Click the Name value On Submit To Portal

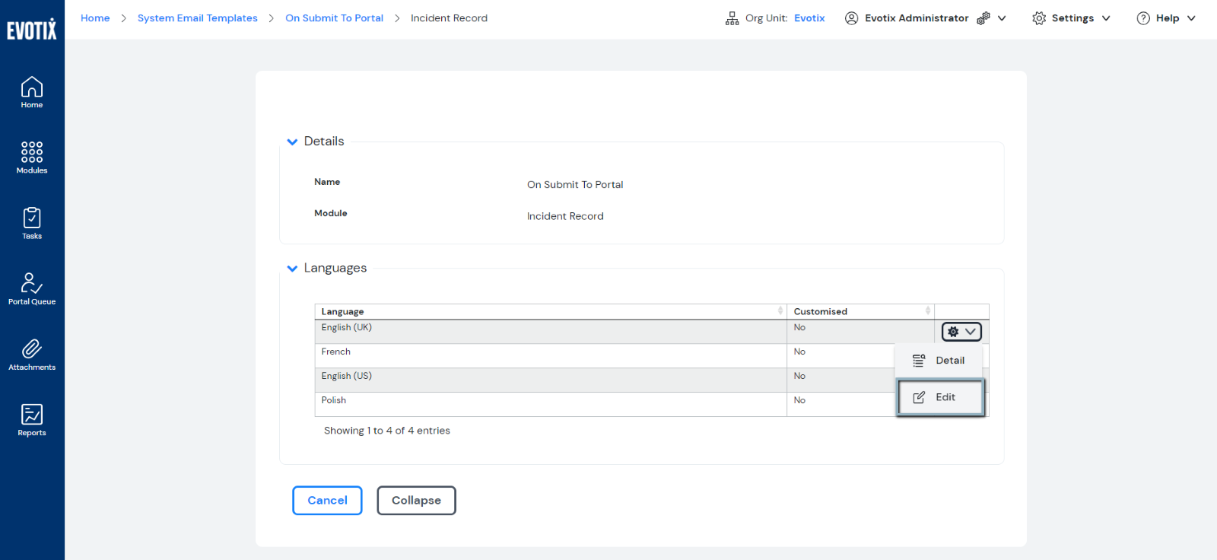point(575,185)
